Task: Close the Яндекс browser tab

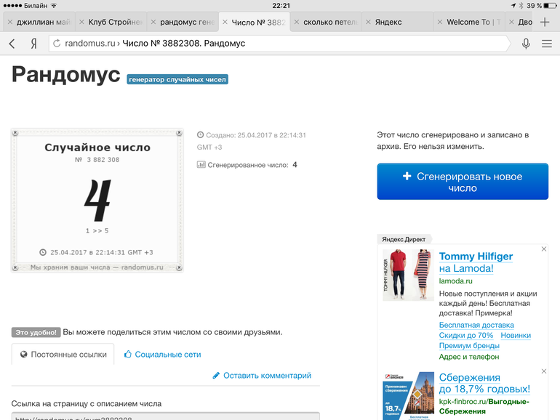Action: 367,23
